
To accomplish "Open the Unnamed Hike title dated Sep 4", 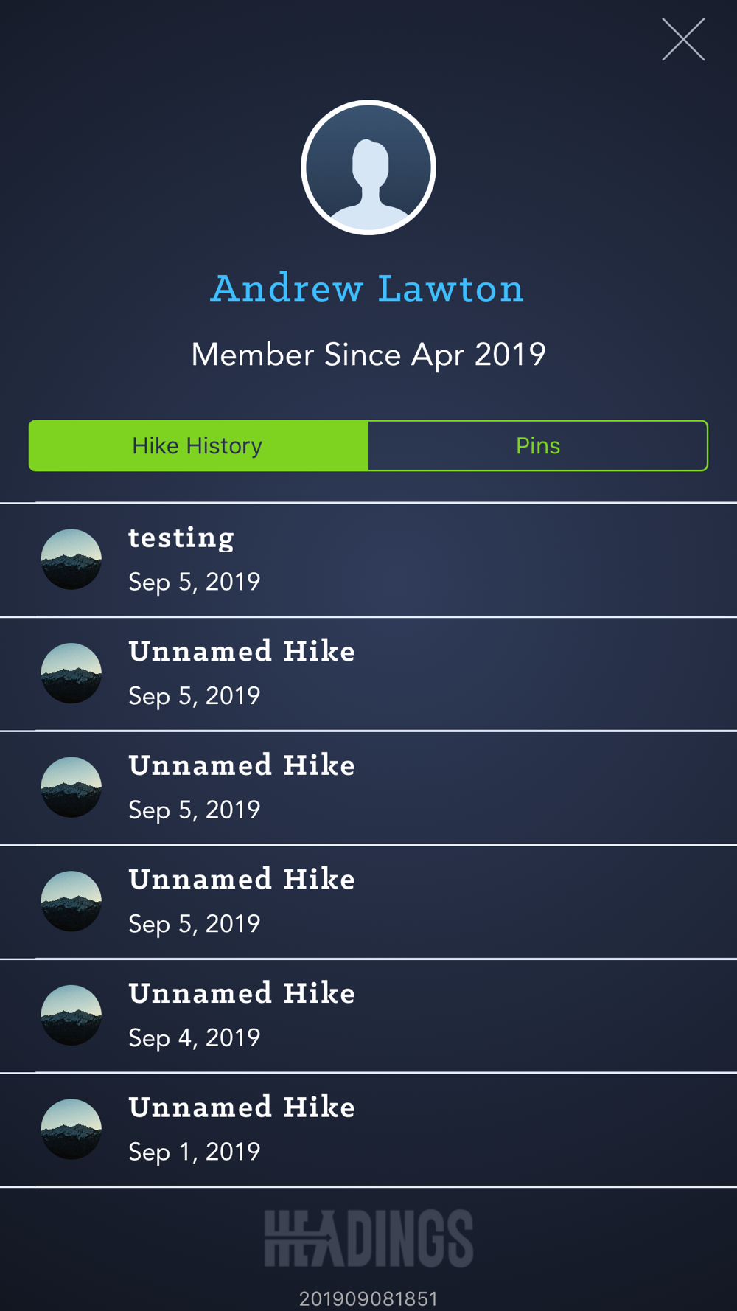I will point(242,993).
